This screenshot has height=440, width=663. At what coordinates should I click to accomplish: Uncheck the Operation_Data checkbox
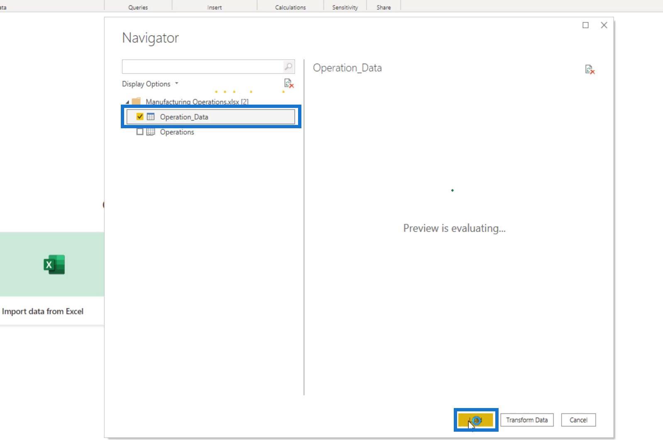[x=140, y=117]
